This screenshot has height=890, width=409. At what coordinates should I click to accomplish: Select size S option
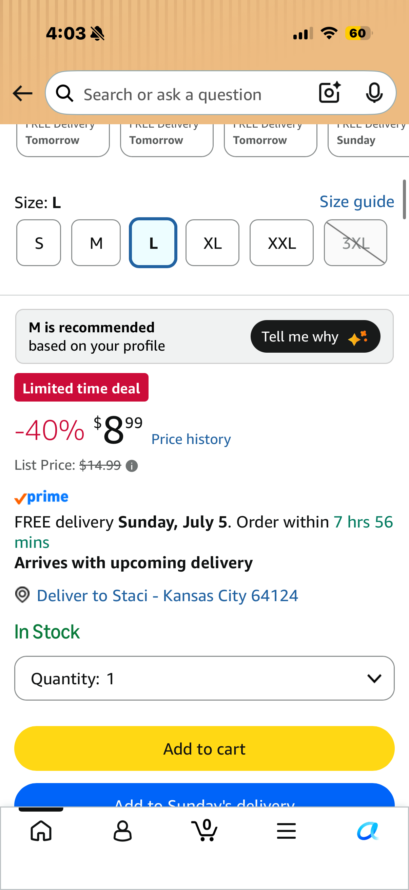click(x=39, y=243)
